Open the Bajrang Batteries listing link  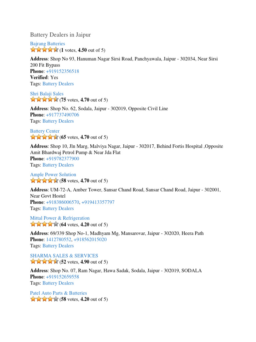[x=47, y=44]
